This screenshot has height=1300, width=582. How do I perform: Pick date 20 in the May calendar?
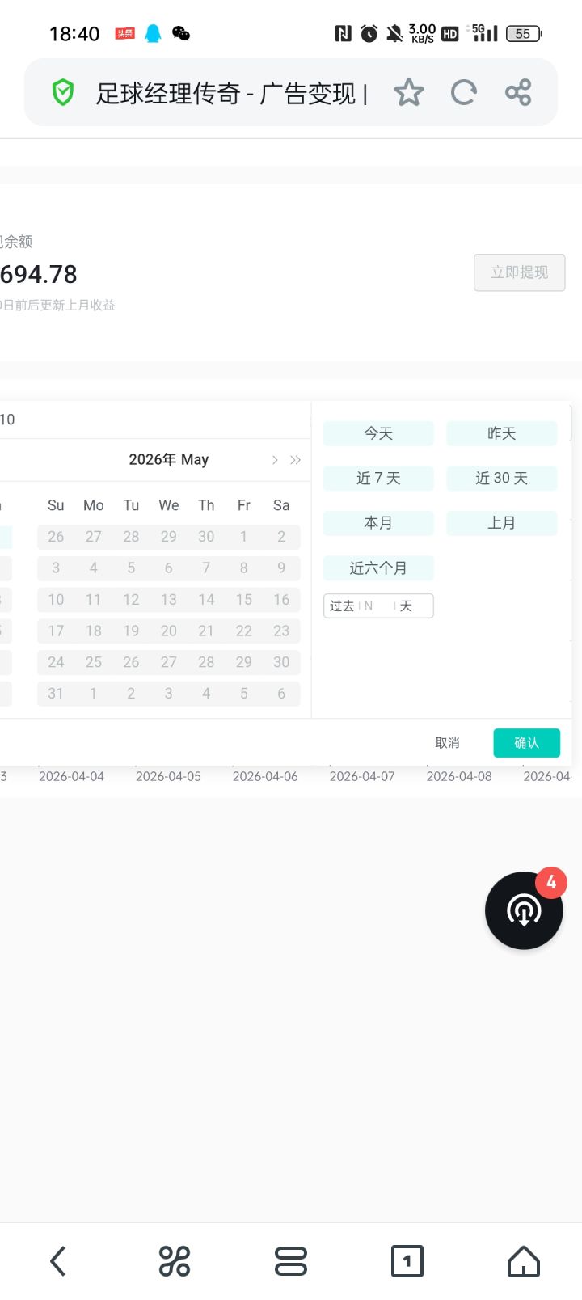168,631
